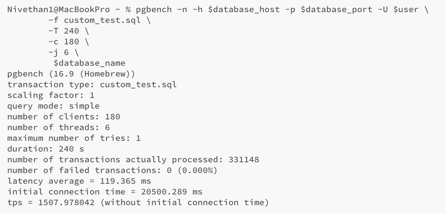Click the query mode: simple line
This screenshot has width=446, height=213.
[53, 106]
